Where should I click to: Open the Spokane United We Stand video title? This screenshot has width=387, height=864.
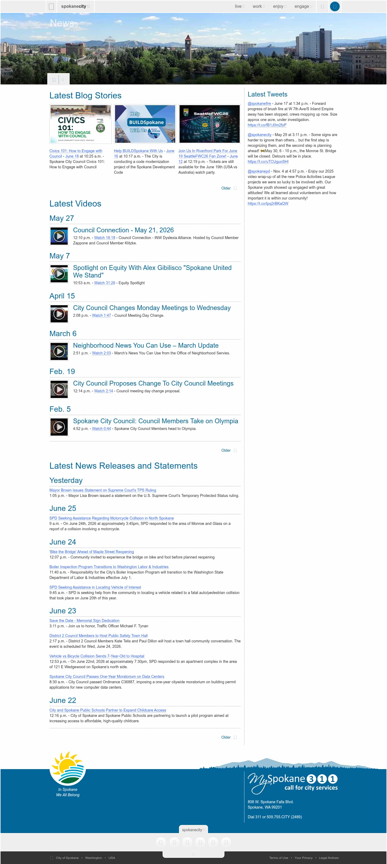coord(152,271)
